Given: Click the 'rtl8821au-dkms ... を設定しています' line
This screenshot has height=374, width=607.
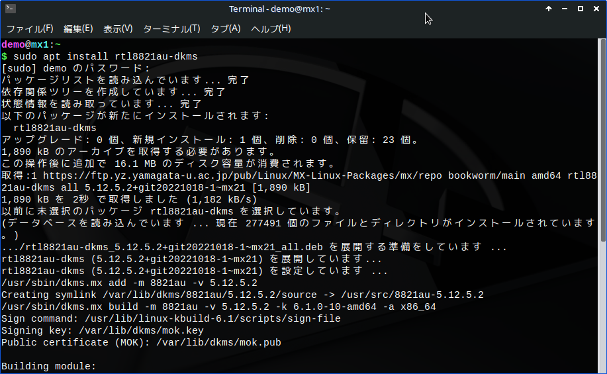Looking at the screenshot, I should [195, 271].
